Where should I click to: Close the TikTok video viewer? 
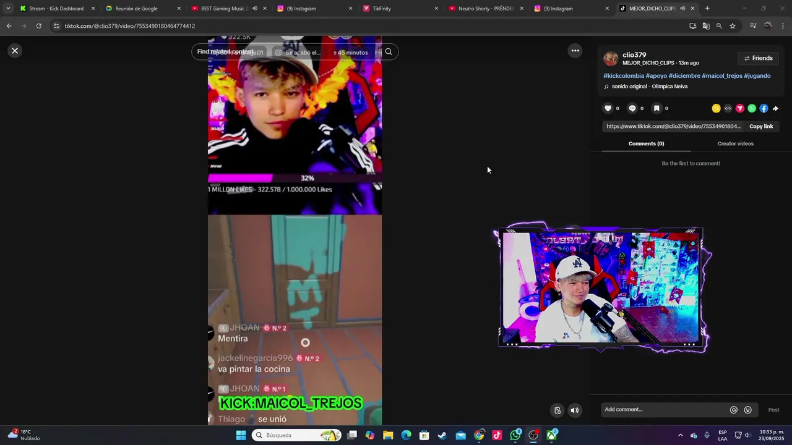[x=15, y=51]
